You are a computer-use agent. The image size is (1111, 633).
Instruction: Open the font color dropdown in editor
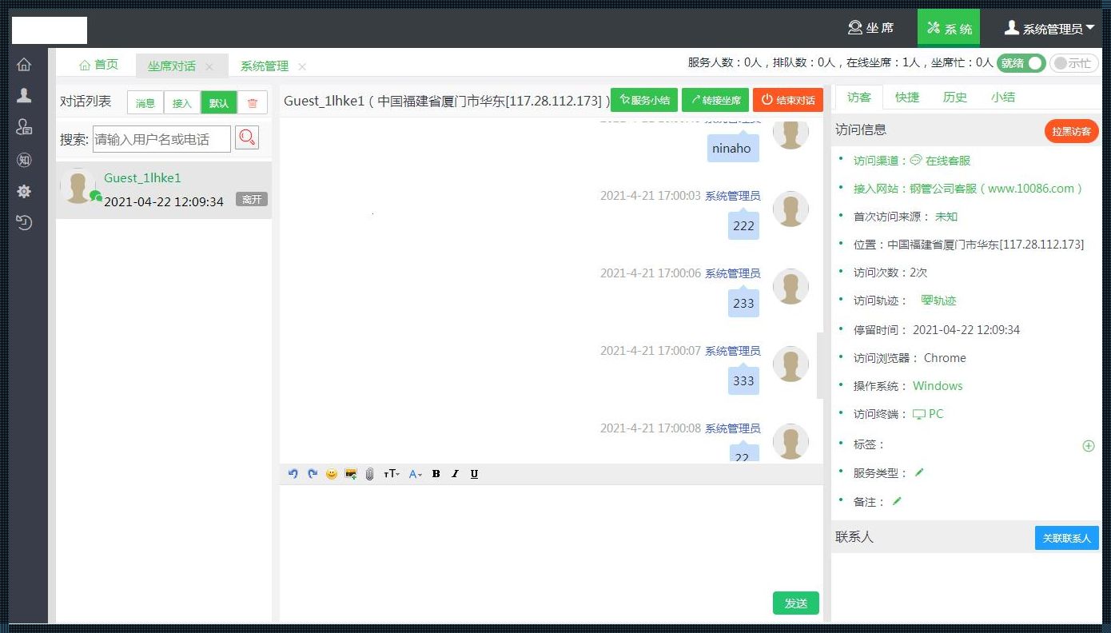416,474
